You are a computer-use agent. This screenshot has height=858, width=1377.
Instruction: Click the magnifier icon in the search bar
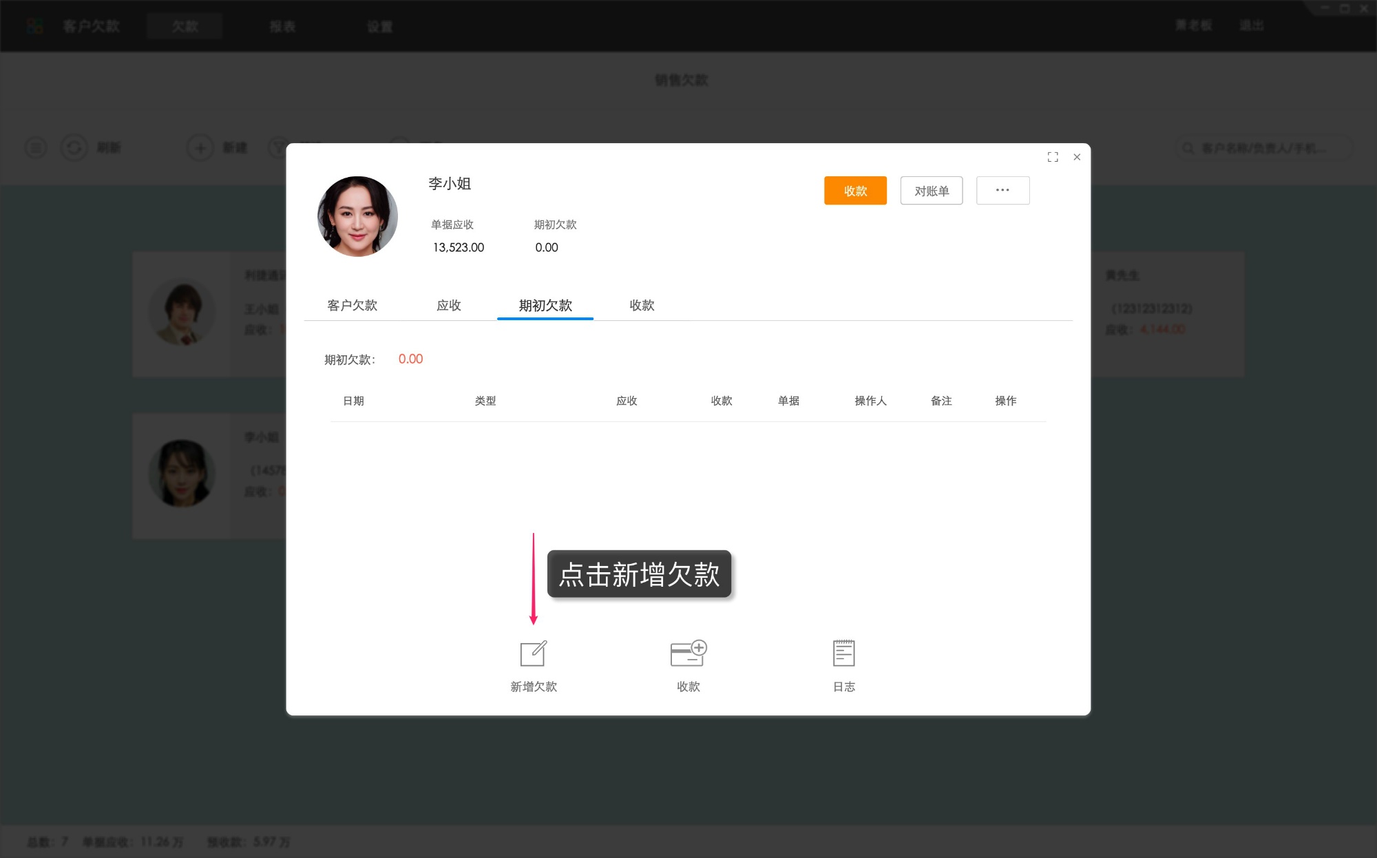tap(1188, 147)
